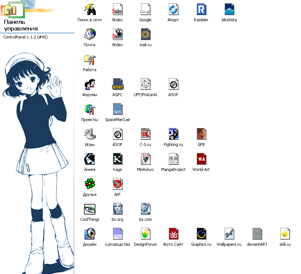Launch the World-Art WA icon

point(201,159)
